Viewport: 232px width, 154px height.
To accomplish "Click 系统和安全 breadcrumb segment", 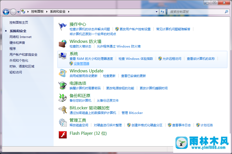I will (x=58, y=12).
